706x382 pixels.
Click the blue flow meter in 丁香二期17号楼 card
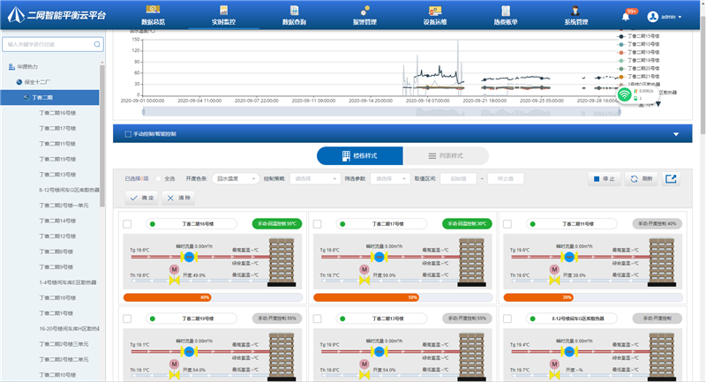(x=379, y=257)
